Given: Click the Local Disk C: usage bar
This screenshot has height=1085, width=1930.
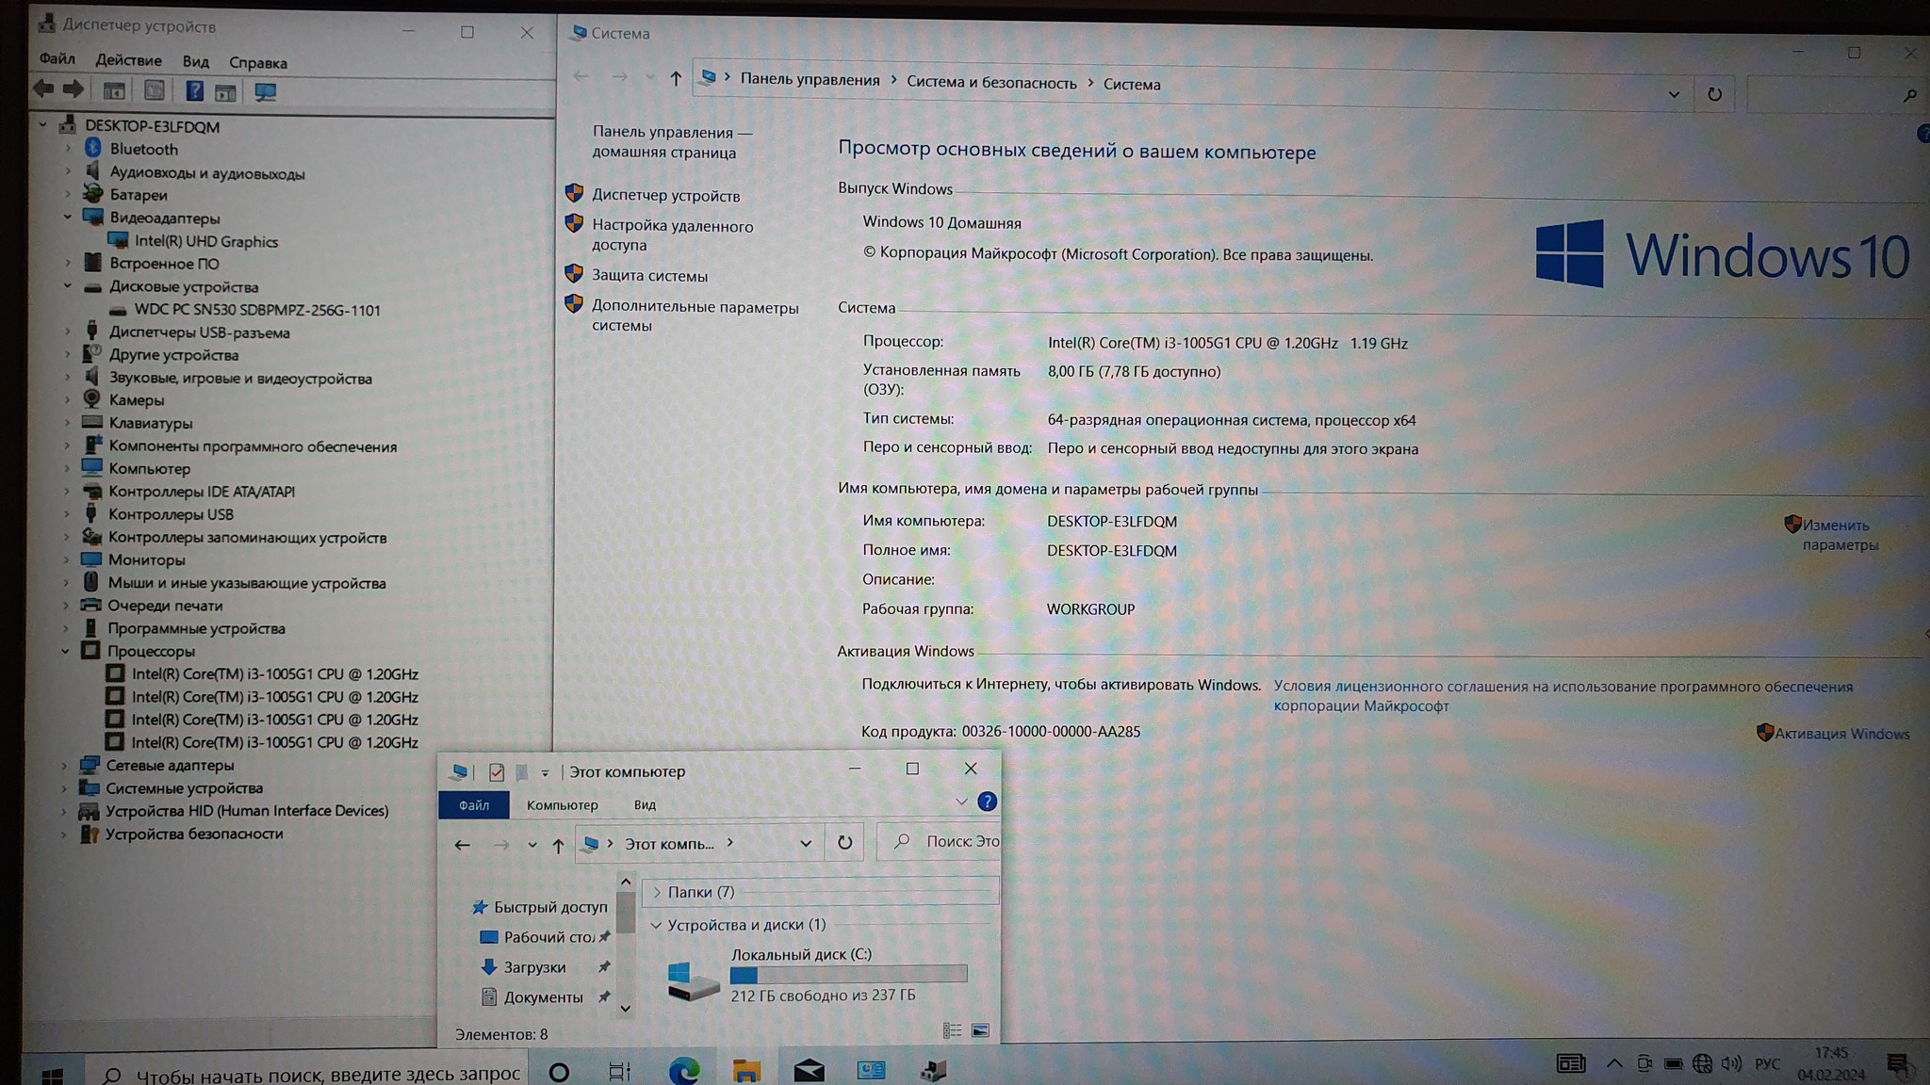Looking at the screenshot, I should (848, 975).
